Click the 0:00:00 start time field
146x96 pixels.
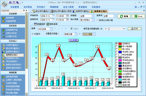point(62,16)
